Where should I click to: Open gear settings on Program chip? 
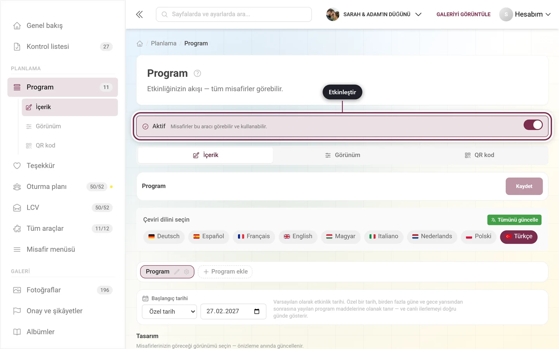click(187, 272)
